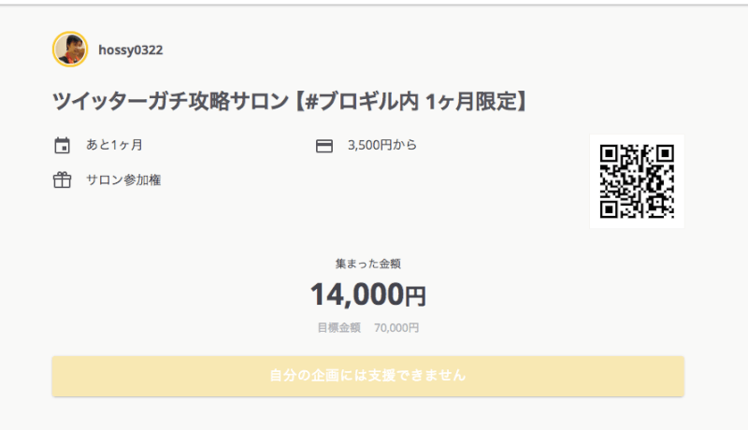Click the hossy0322 username link

(130, 50)
